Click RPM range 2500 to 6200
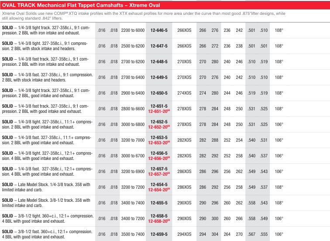330x241 pixels. (133, 46)
